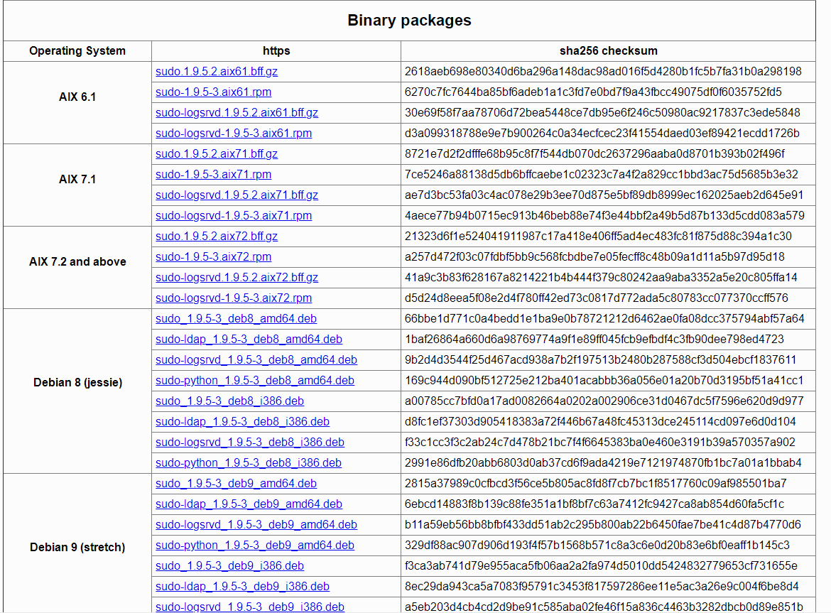Open the sudo.1.9.5.2.aix61.bff.gz link
This screenshot has height=613, width=831.
tap(217, 72)
